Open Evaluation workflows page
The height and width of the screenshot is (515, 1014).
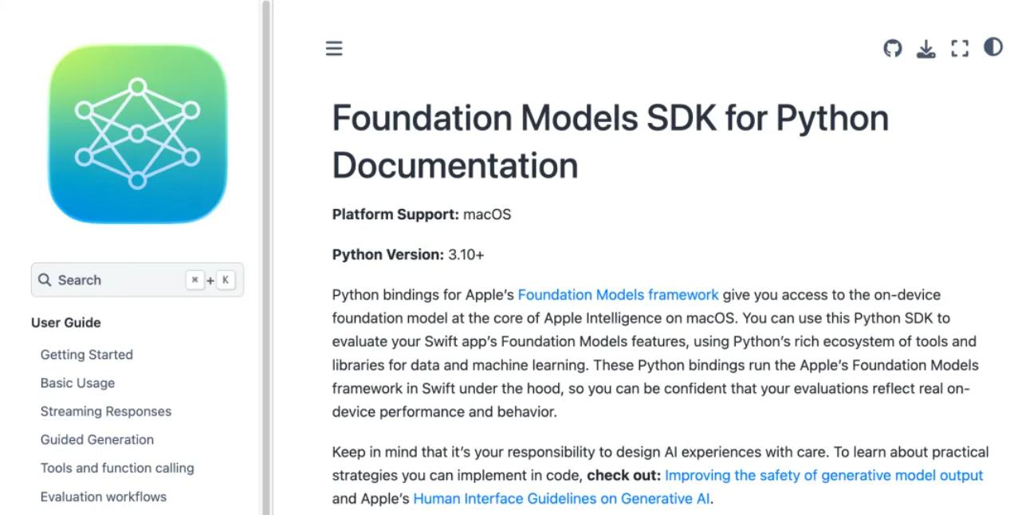click(x=104, y=497)
